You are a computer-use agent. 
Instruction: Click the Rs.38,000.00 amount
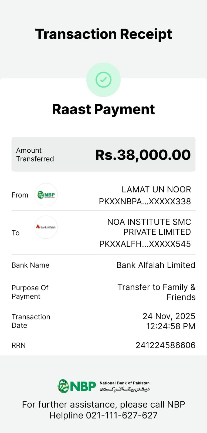click(143, 155)
